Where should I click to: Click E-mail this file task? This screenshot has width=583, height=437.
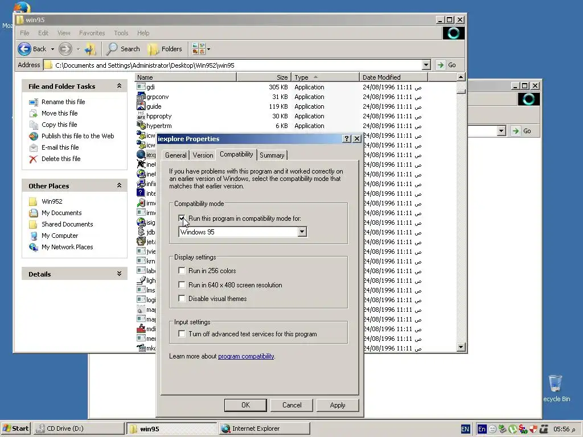coord(60,147)
